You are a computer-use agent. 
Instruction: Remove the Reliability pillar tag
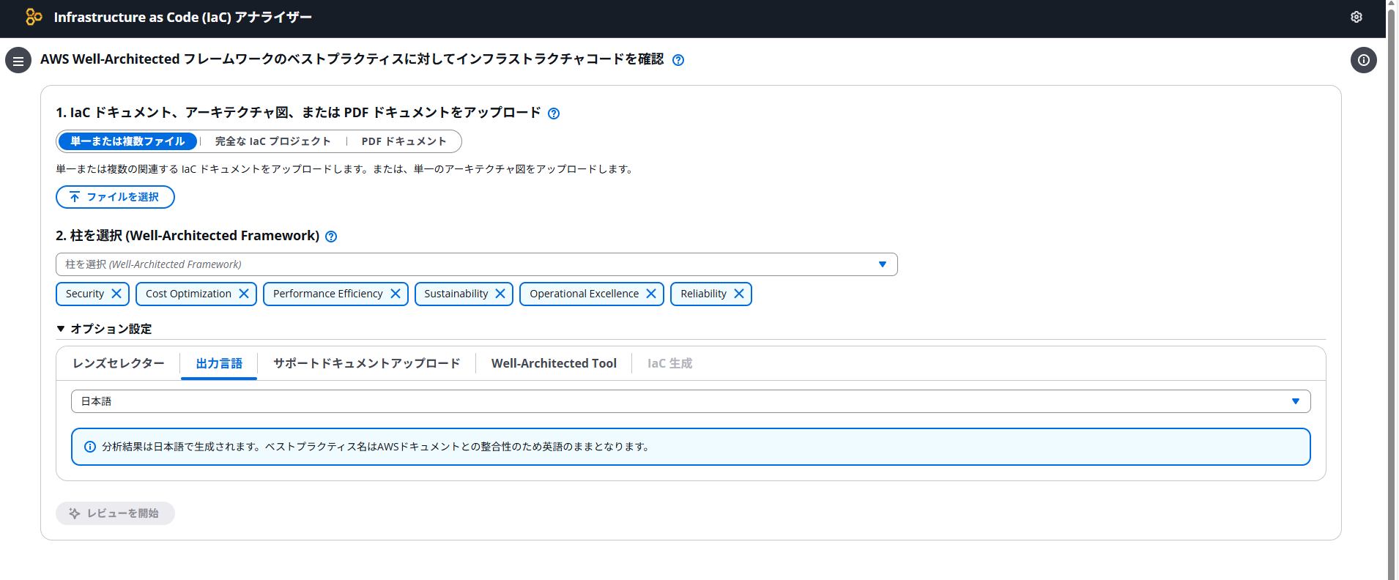tap(739, 294)
